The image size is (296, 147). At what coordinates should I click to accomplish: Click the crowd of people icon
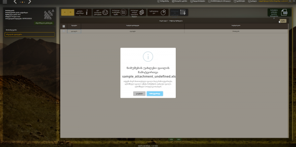tap(49, 14)
